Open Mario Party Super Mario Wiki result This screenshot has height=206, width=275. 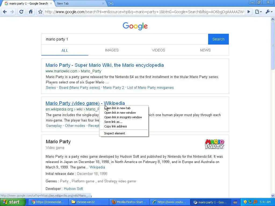(x=104, y=65)
